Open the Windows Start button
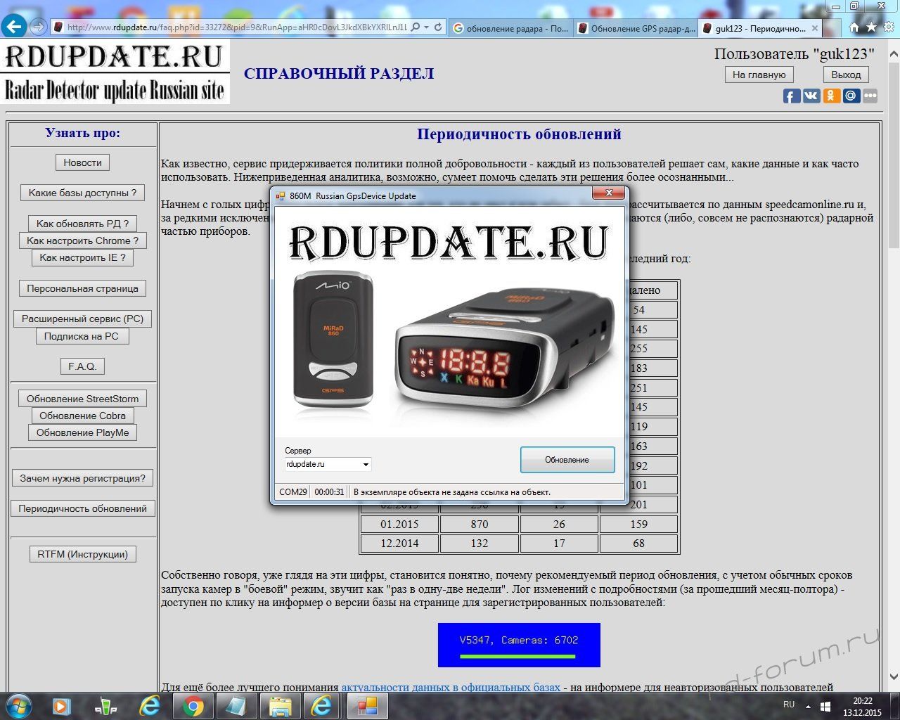 (19, 705)
